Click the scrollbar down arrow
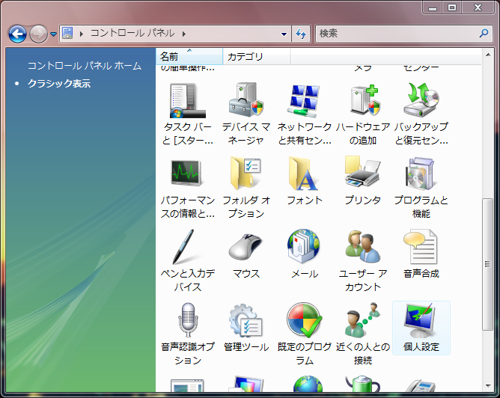500x398 pixels. [488, 386]
